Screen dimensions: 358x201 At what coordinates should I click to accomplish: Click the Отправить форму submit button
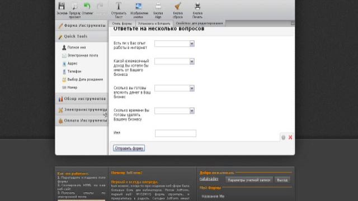click(x=129, y=148)
